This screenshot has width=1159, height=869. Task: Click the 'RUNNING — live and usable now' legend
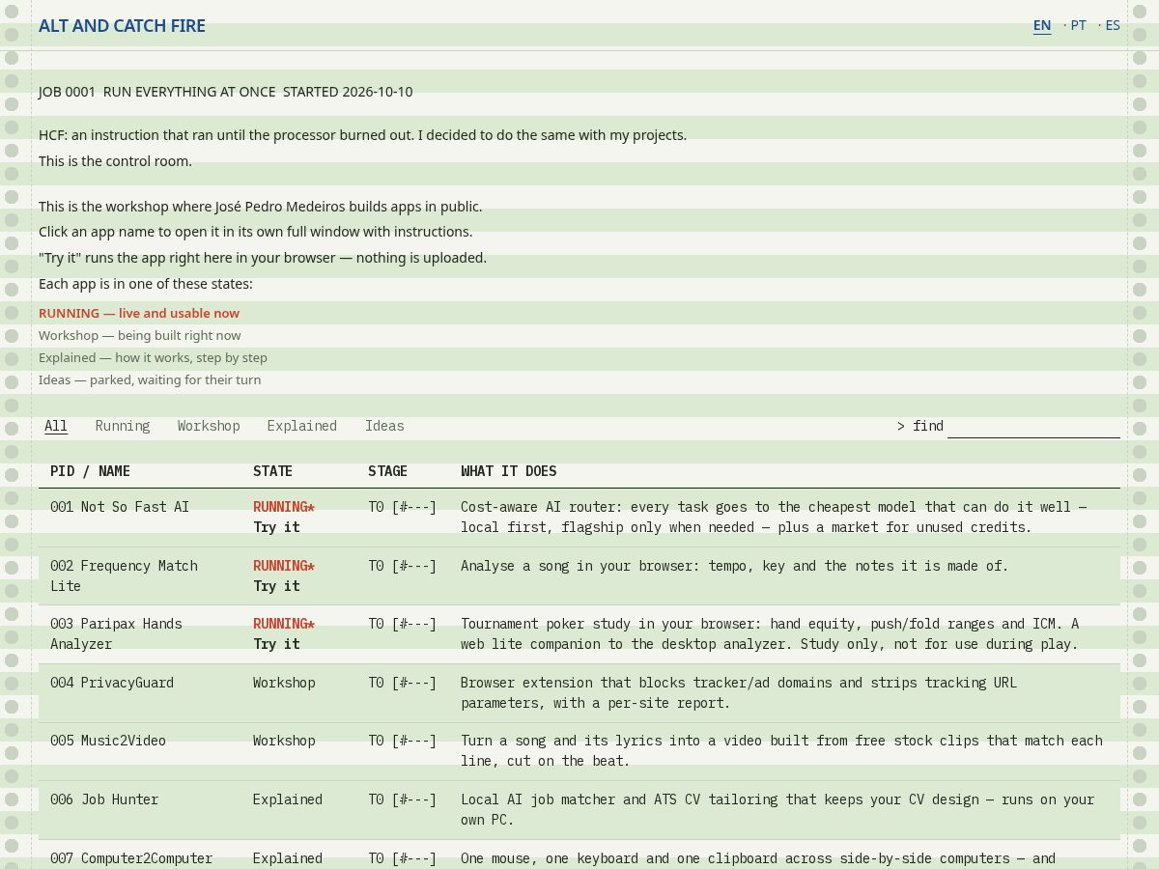click(139, 313)
